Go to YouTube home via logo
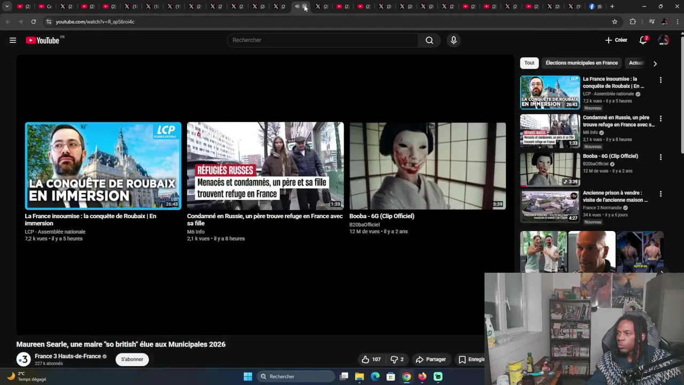This screenshot has height=385, width=684. tap(42, 40)
